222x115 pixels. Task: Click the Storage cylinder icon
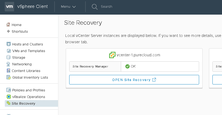(9, 57)
